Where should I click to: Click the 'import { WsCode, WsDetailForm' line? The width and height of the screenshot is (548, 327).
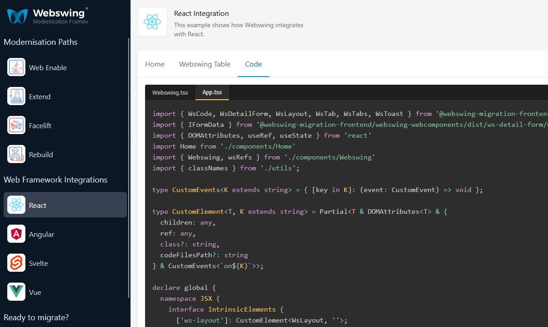[x=350, y=114]
